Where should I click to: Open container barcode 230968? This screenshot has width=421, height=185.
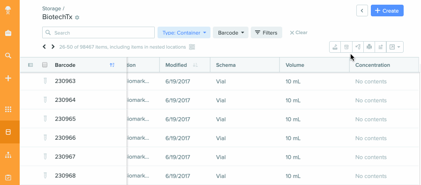pos(65,176)
